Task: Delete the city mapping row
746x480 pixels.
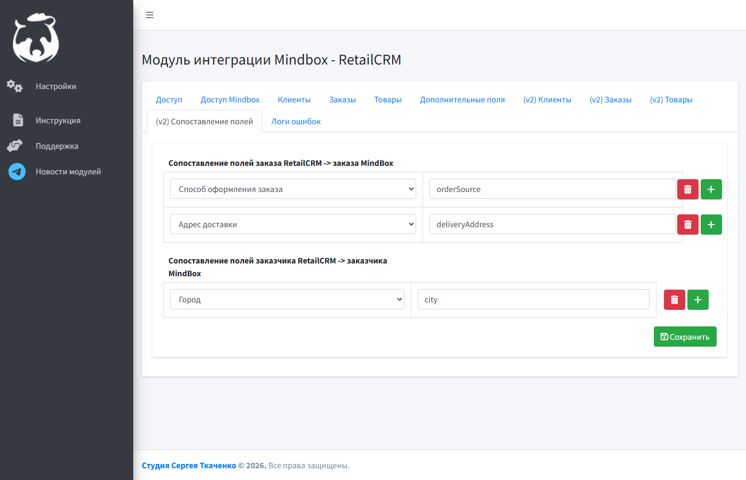Action: [675, 300]
